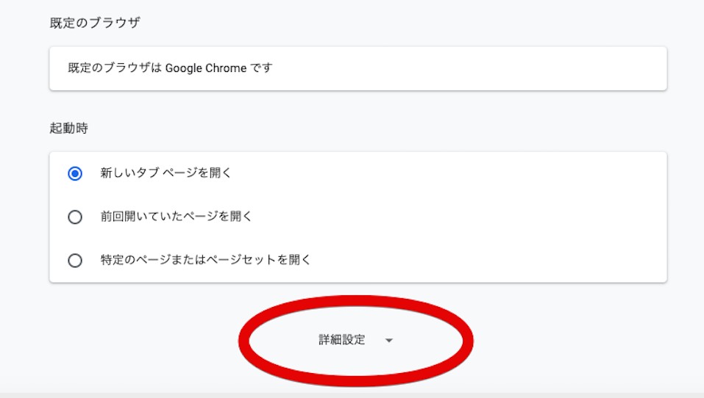704x398 pixels.
Task: Click the 特定のページまたはページセットを開く label text
Action: (x=206, y=260)
